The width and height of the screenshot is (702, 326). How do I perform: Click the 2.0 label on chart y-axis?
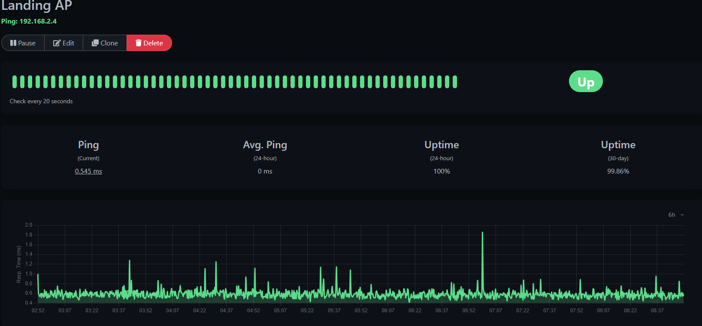pos(29,225)
